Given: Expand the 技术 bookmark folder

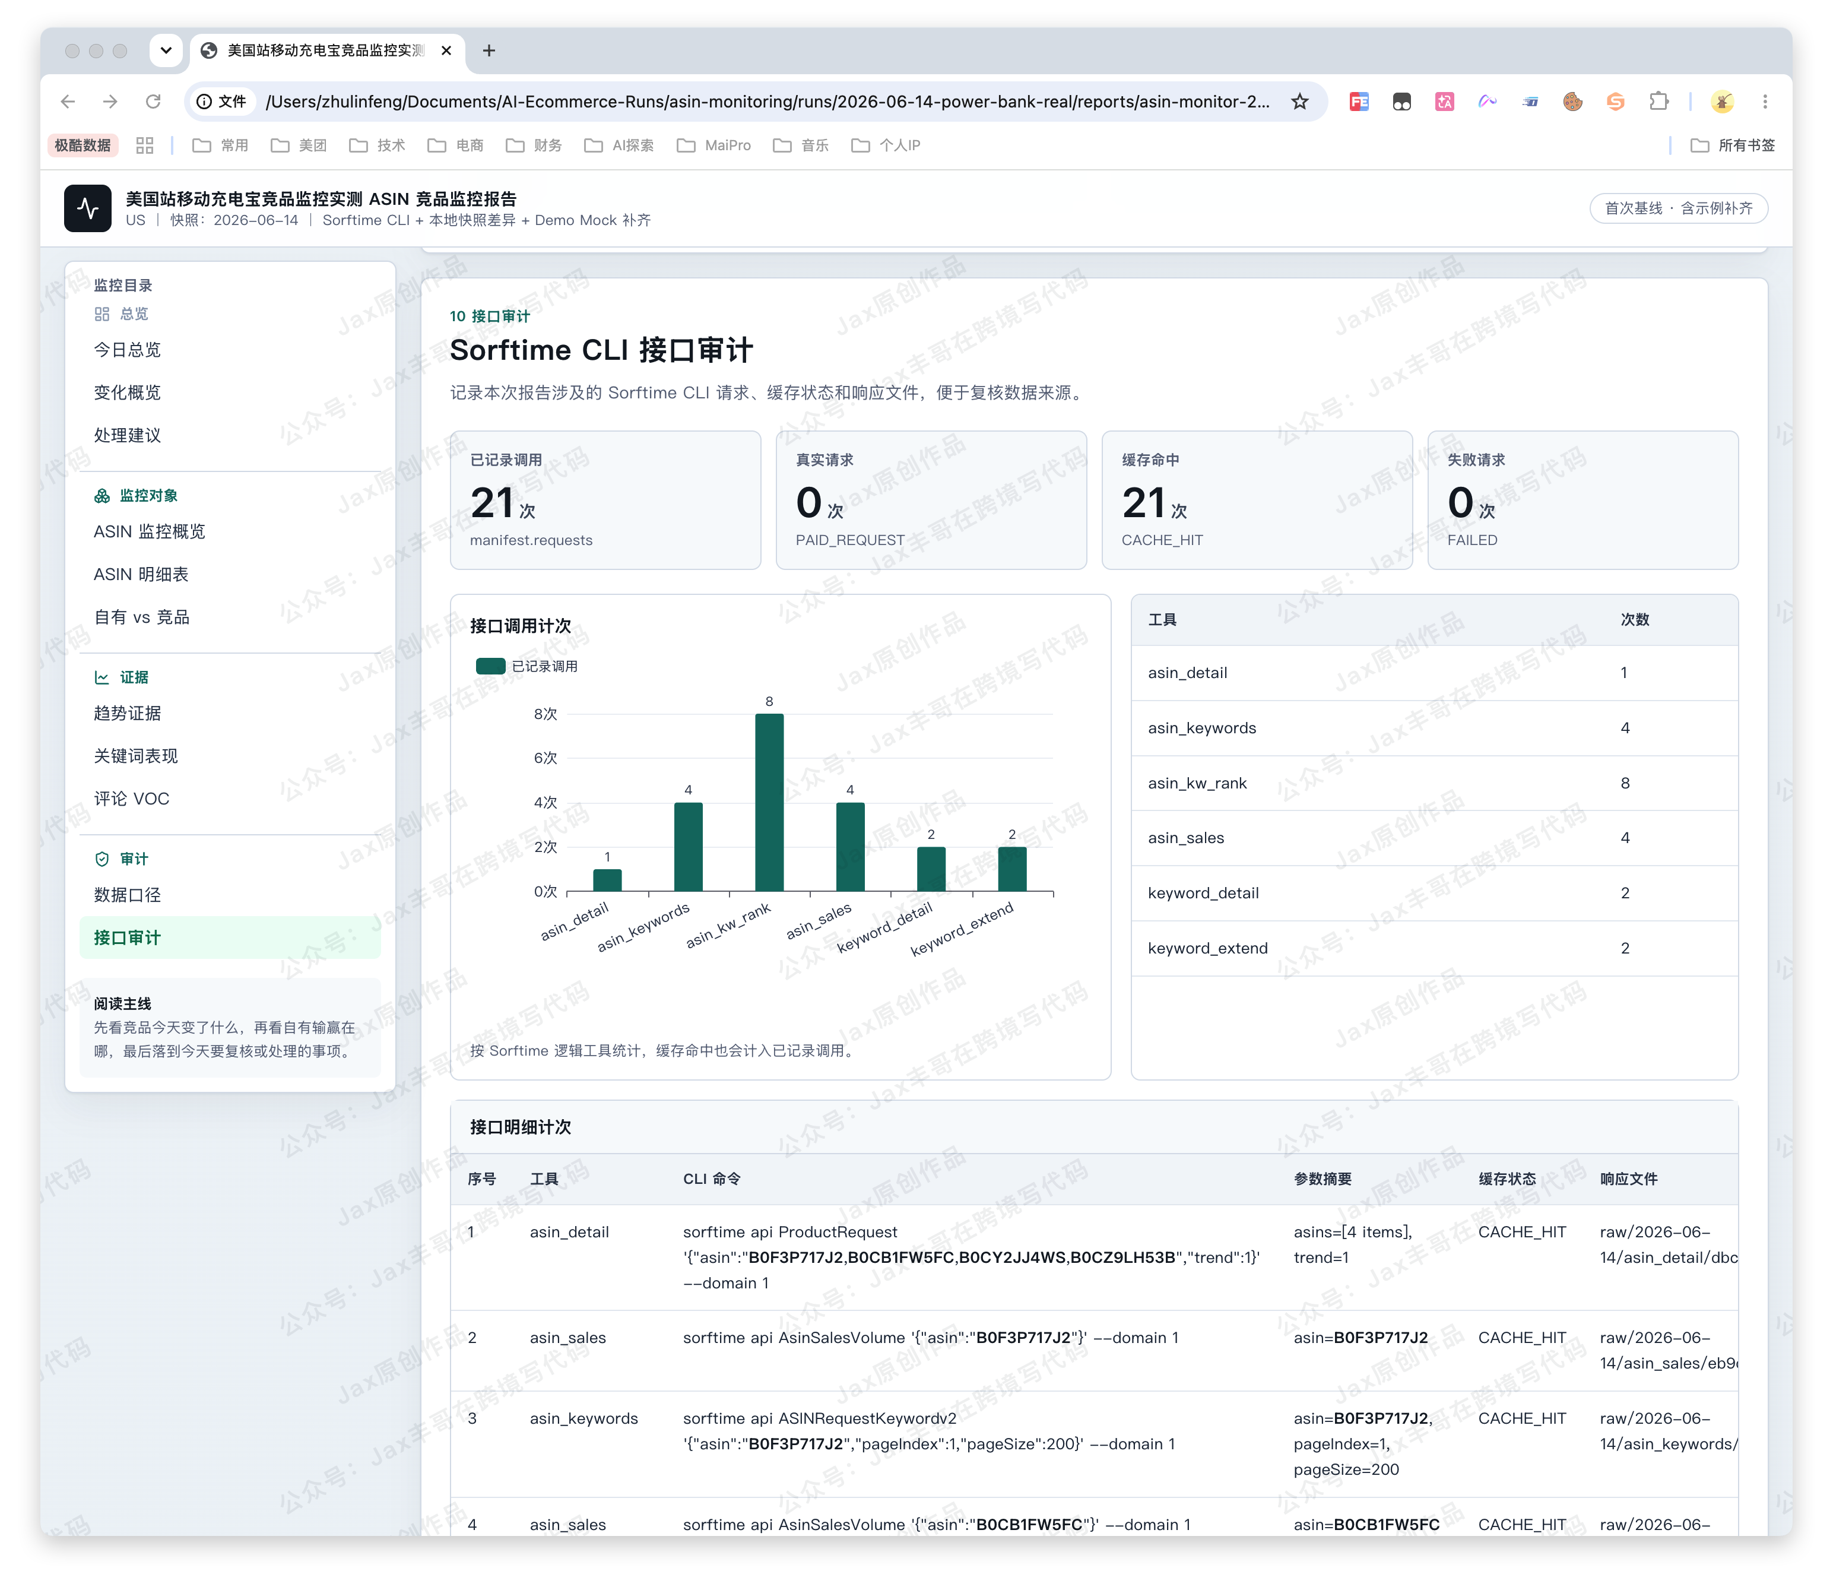Looking at the screenshot, I should coord(377,145).
